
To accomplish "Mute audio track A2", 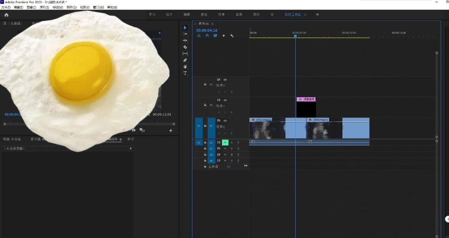I will click(x=225, y=149).
